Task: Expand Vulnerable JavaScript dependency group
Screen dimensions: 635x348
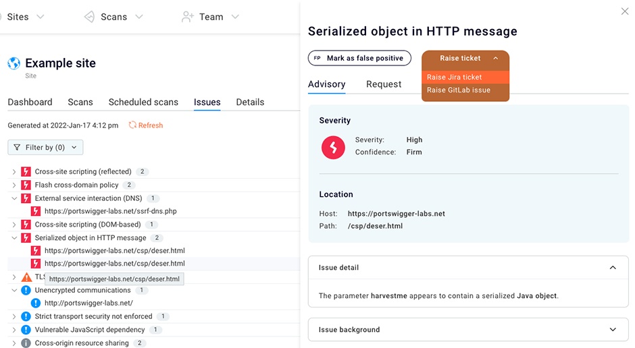Action: [x=14, y=330]
